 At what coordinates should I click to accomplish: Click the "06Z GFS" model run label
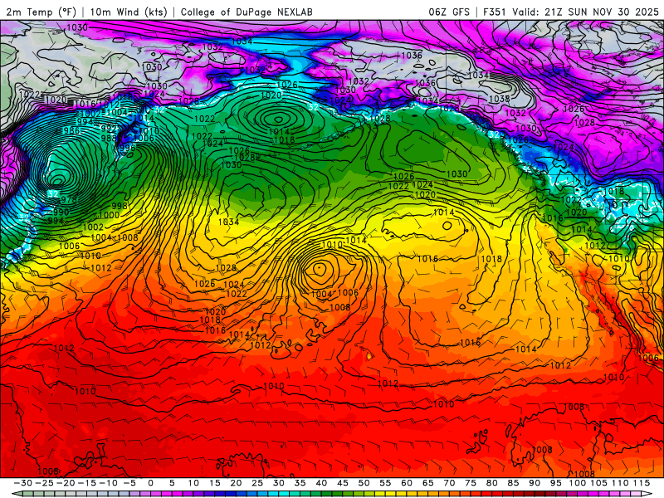[x=449, y=12]
